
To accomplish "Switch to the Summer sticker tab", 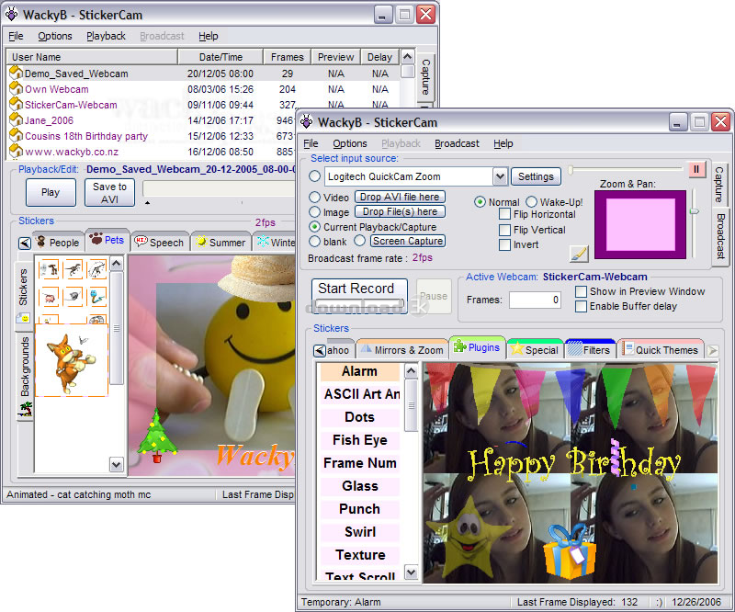I will [x=221, y=242].
